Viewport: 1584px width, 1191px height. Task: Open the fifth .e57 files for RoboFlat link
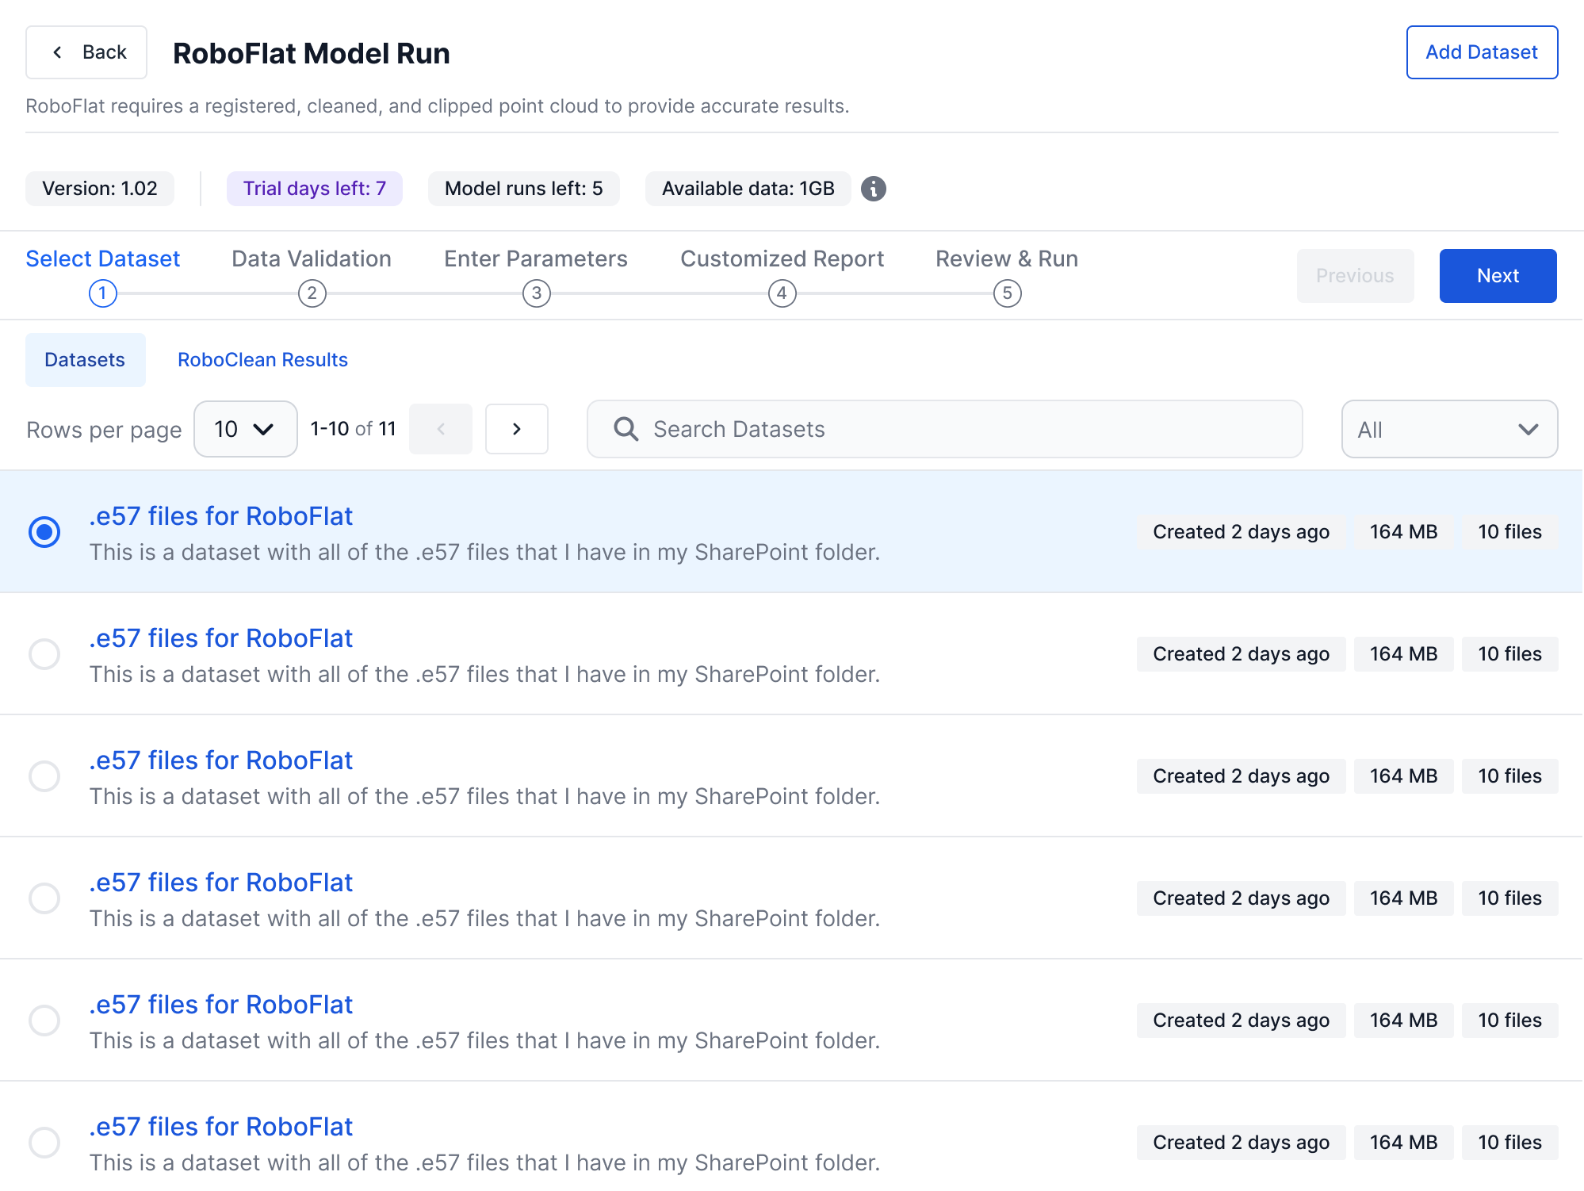pyautogui.click(x=221, y=1005)
